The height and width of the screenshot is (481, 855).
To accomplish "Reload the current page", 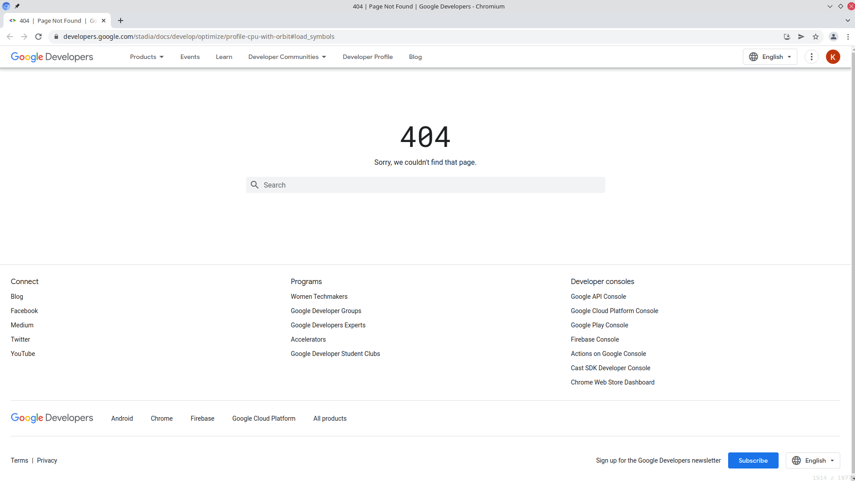I will coord(38,37).
